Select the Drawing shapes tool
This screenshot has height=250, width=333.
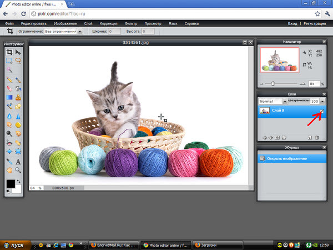point(18,106)
